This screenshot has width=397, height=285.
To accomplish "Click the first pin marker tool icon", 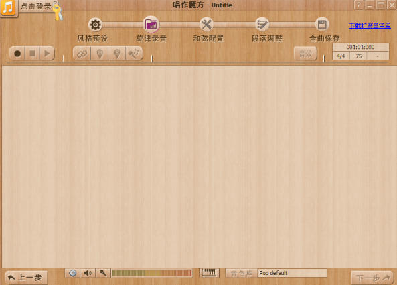I will point(100,54).
